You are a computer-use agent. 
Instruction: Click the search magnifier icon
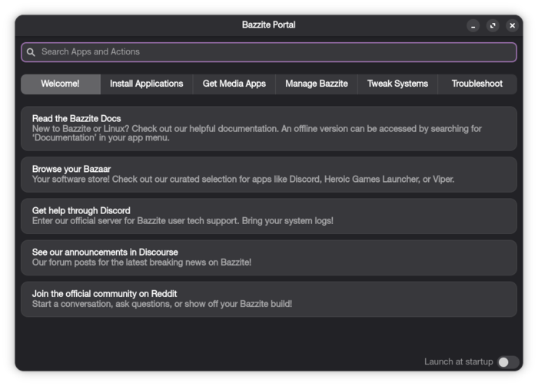(31, 52)
